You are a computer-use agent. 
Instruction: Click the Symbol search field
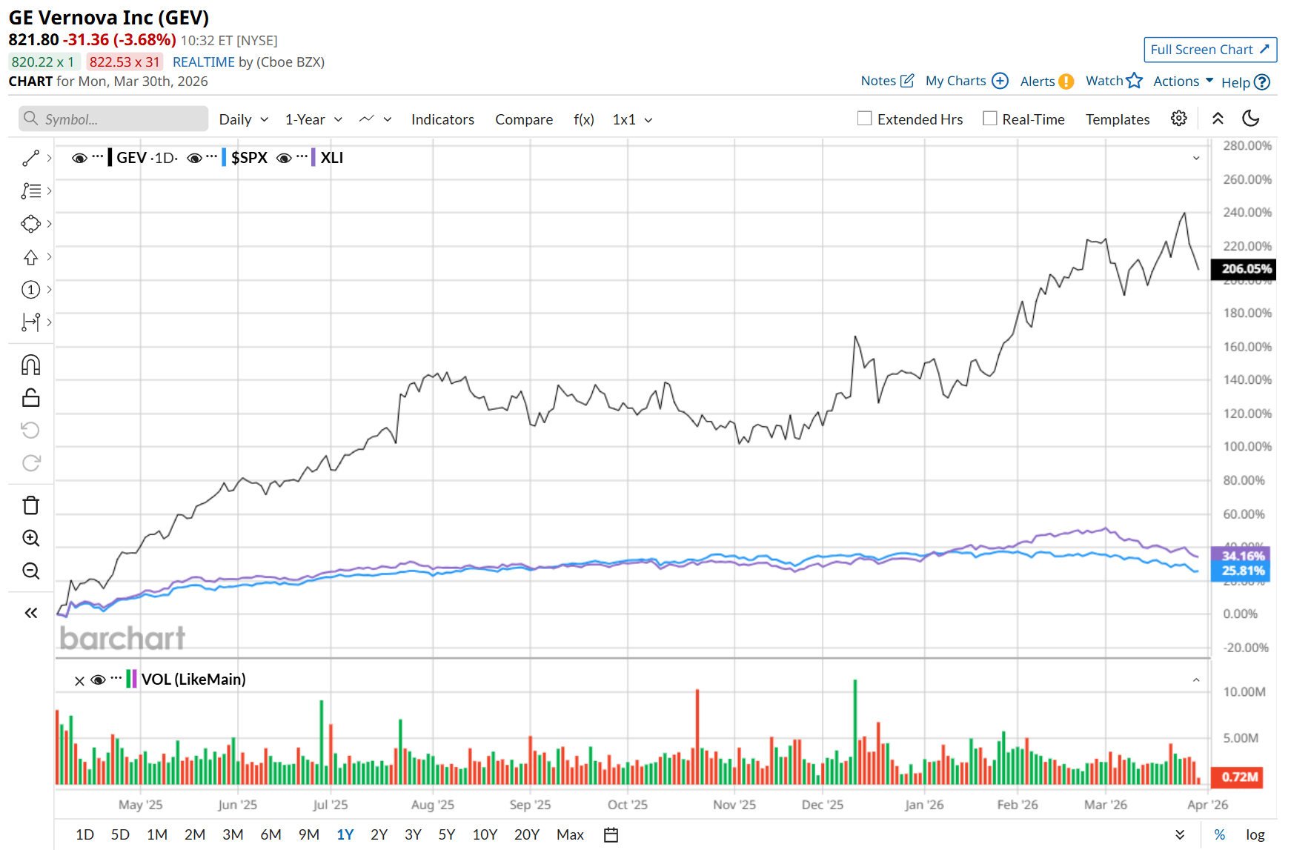113,119
